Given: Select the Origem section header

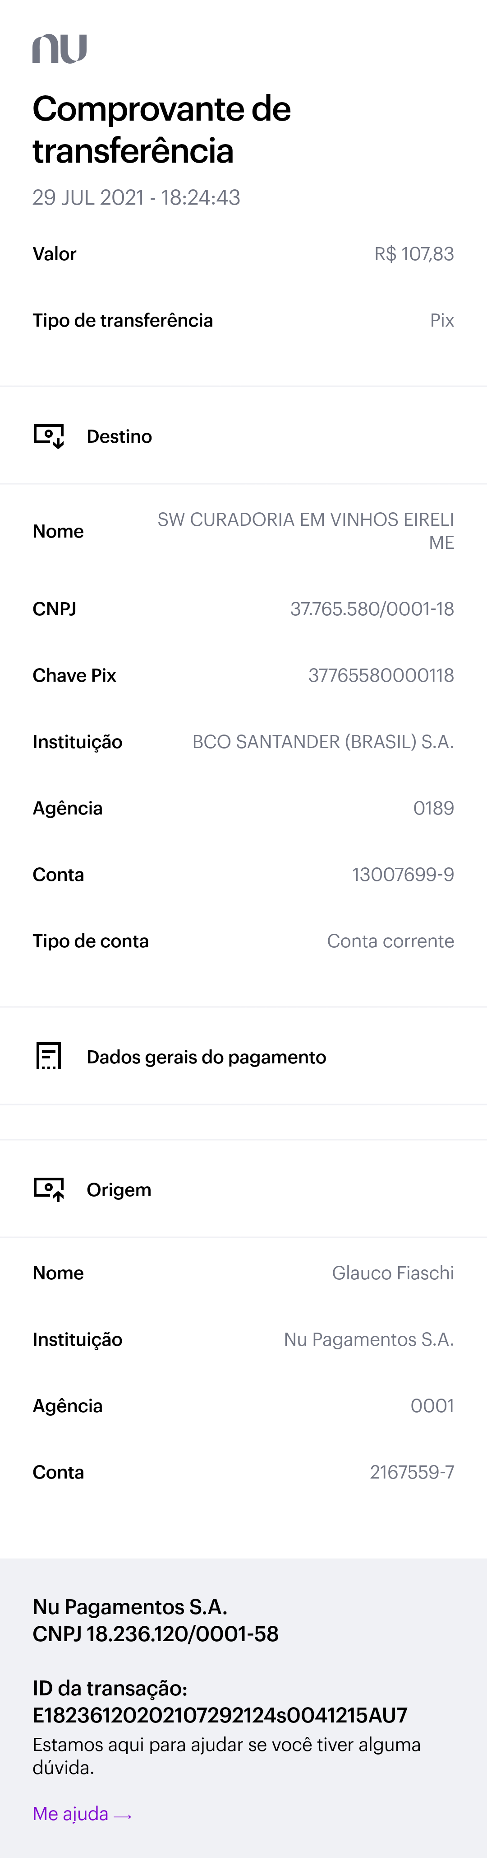Looking at the screenshot, I should [x=119, y=1189].
